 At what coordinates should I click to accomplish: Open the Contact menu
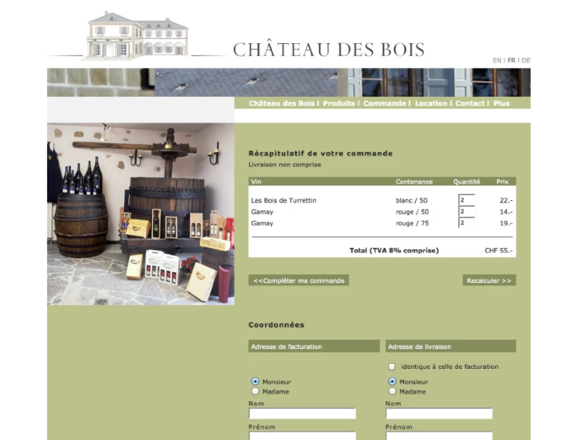pos(470,103)
